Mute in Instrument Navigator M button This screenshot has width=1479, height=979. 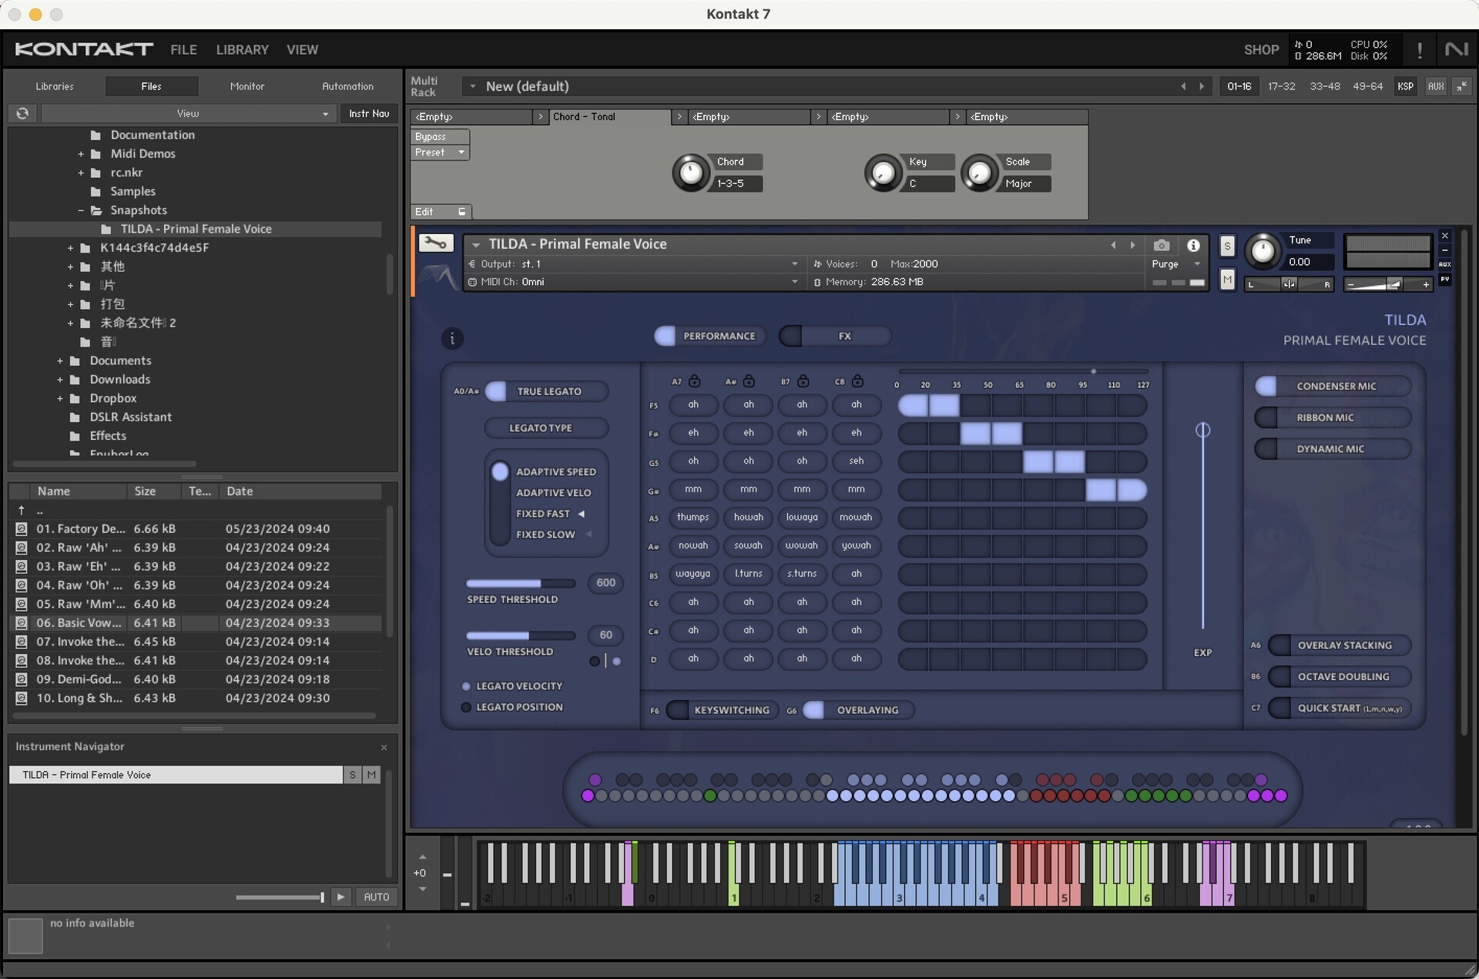tap(372, 775)
